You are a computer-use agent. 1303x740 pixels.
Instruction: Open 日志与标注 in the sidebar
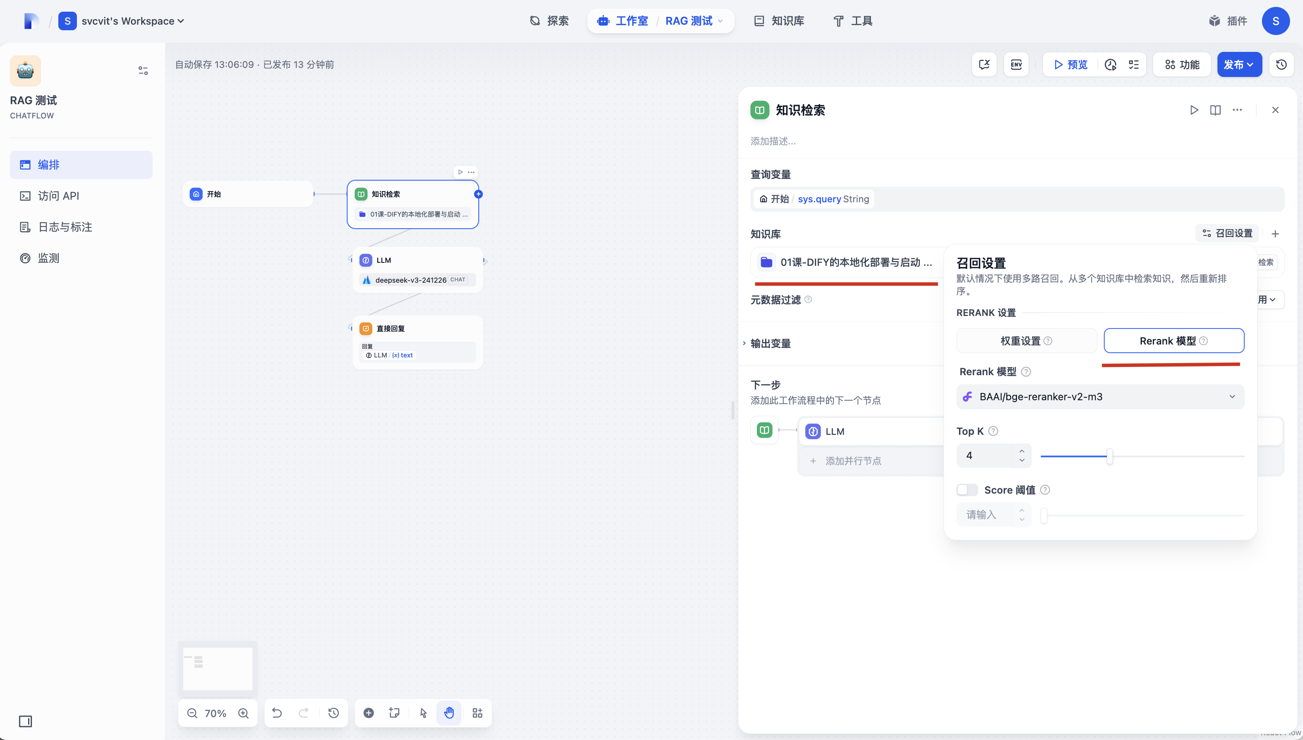(65, 226)
